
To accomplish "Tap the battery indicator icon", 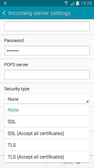I will [x=78, y=3].
